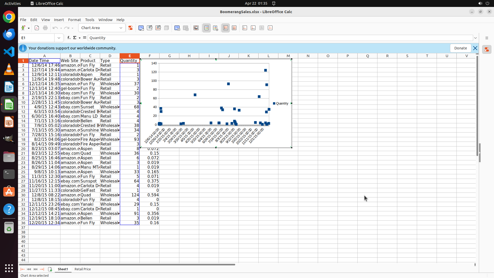Viewport: 494px width, 278px height.
Task: Toggle Horizontal Grids on the chart
Action: 226,28
